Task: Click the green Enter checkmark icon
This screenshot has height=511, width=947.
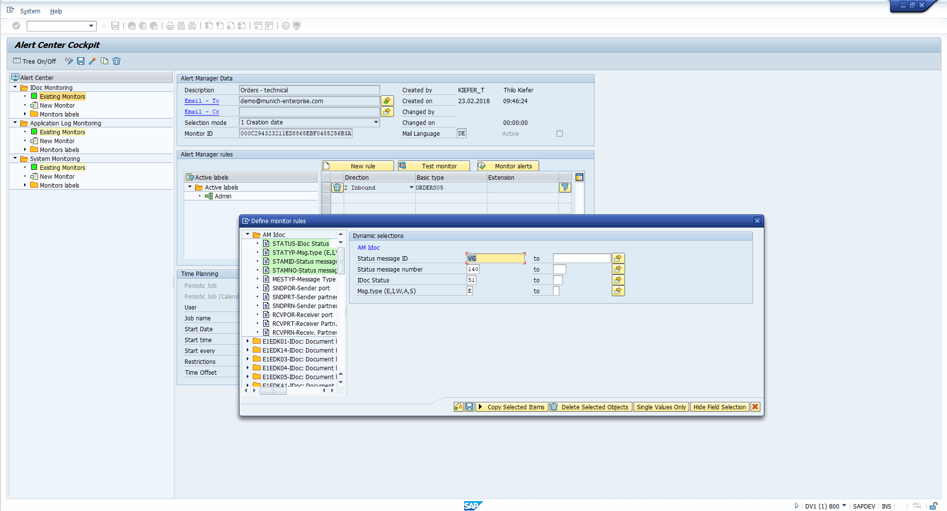Action: [x=16, y=26]
